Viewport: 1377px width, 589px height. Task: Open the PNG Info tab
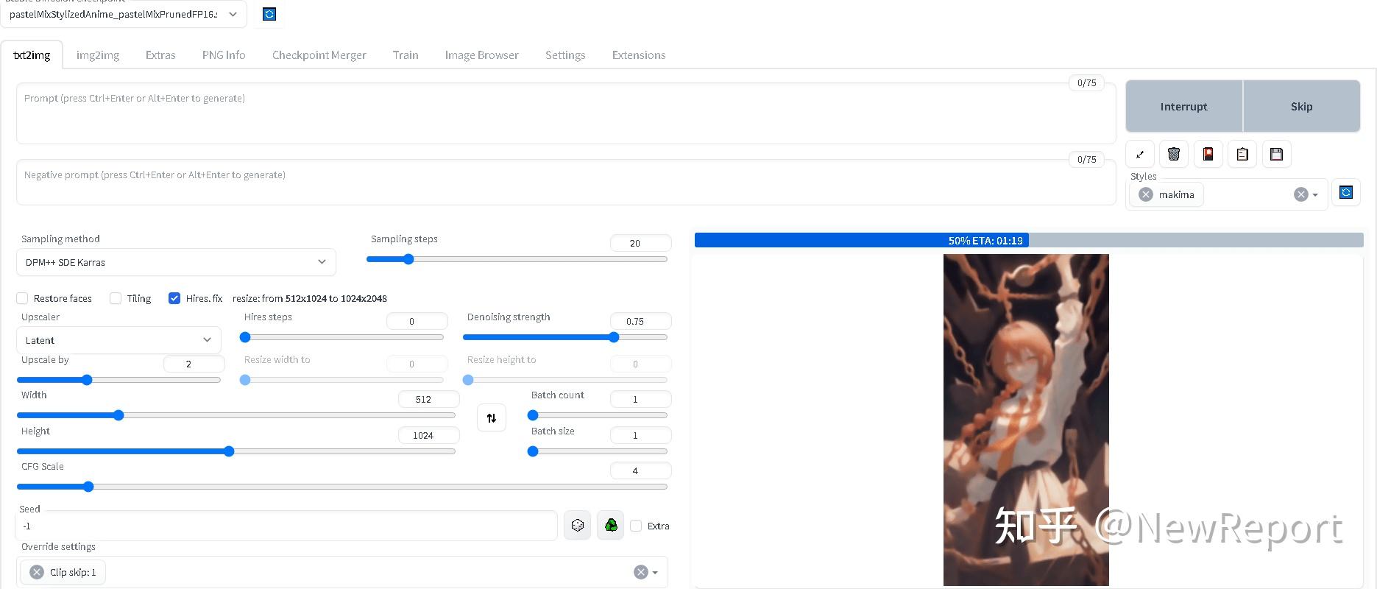224,55
